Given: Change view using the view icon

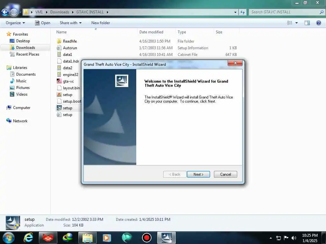Looking at the screenshot, I should 290,23.
